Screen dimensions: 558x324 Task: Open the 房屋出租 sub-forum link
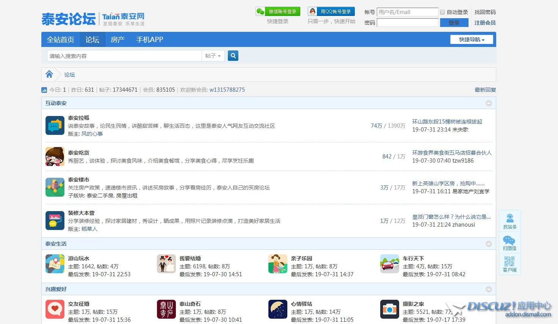(127, 196)
